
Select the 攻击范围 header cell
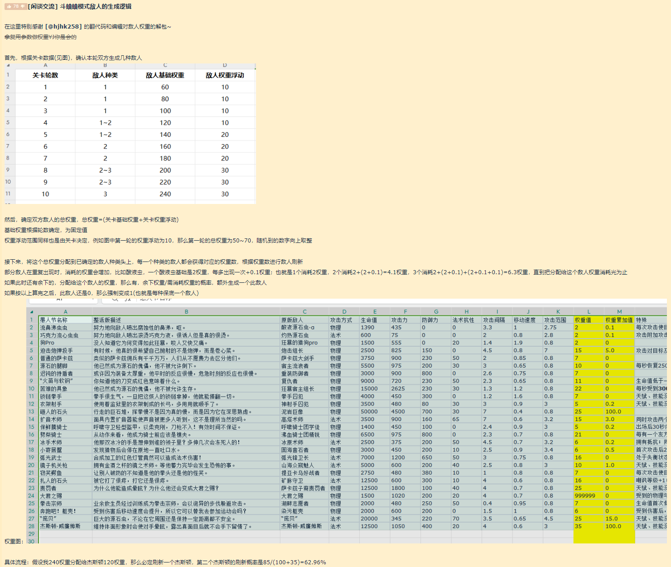pos(558,320)
